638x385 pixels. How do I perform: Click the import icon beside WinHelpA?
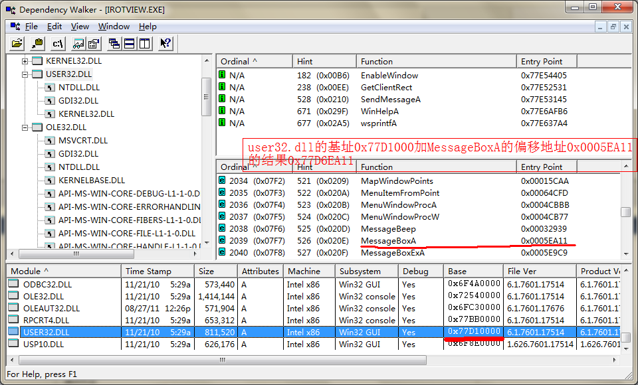[x=222, y=110]
